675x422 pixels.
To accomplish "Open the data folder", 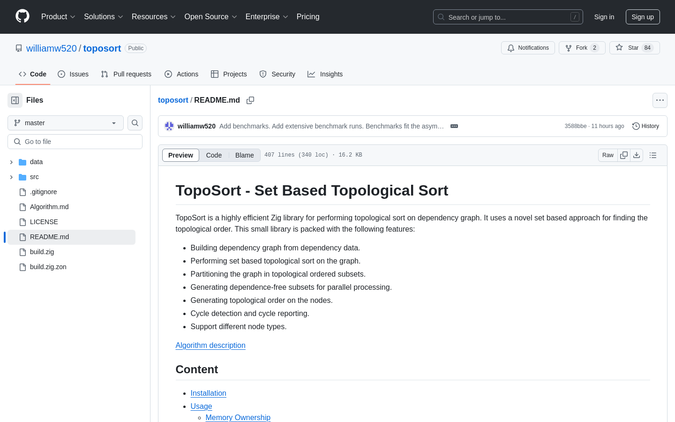I will tap(36, 162).
